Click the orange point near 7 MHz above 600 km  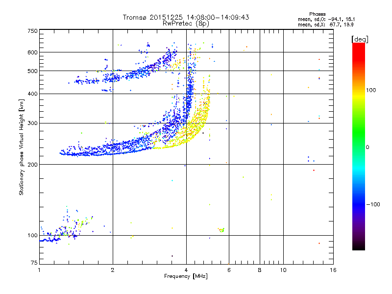tap(247, 47)
